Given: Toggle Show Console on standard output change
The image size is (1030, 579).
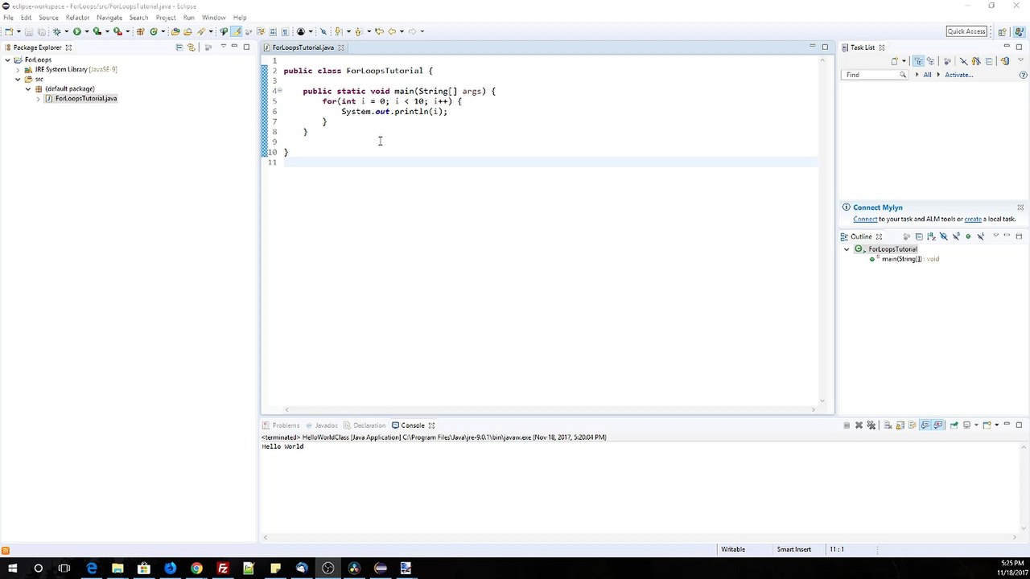Looking at the screenshot, I should [x=925, y=425].
